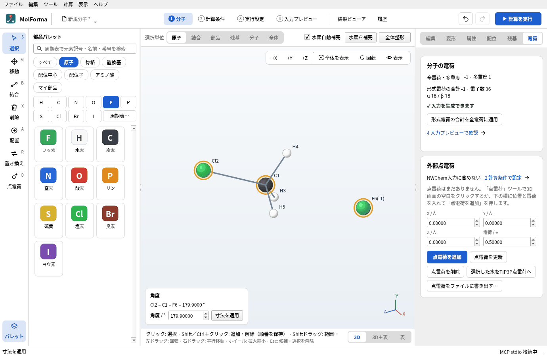
Task: Open the 計算 menu
Action: (x=68, y=4)
